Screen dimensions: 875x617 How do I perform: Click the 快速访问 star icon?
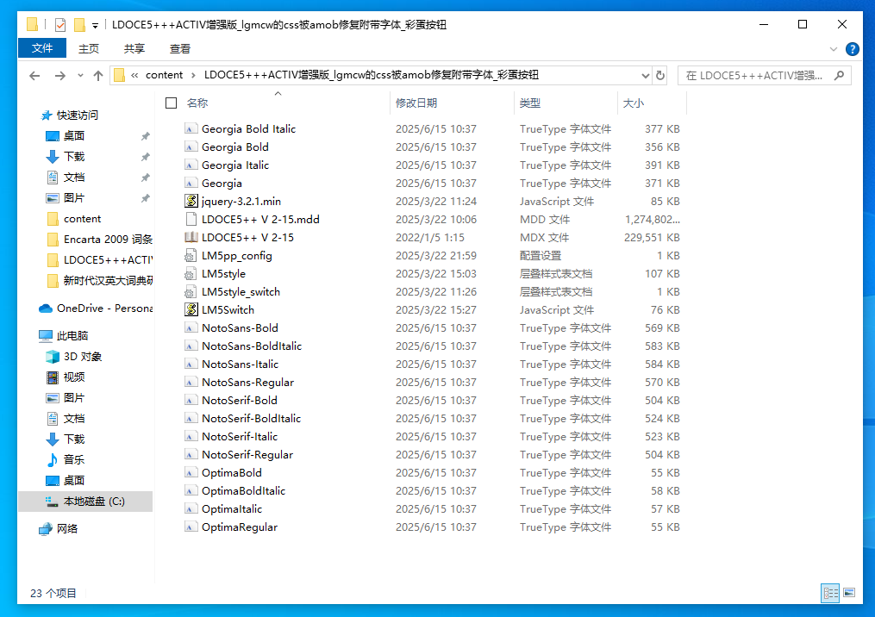point(47,115)
